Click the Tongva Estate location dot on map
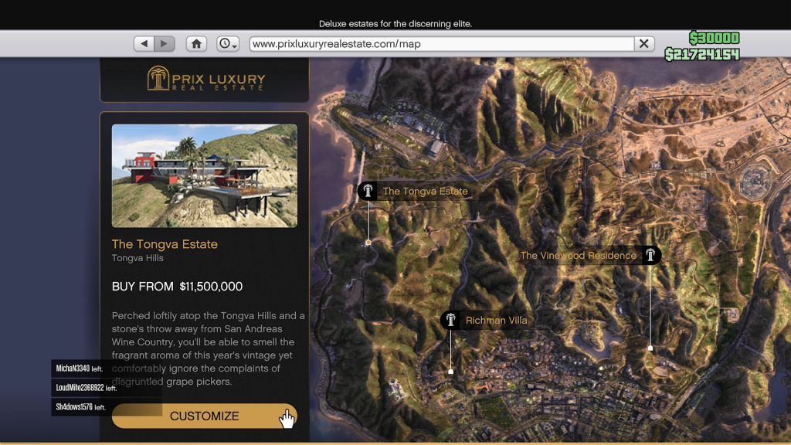The height and width of the screenshot is (445, 791). 368,243
